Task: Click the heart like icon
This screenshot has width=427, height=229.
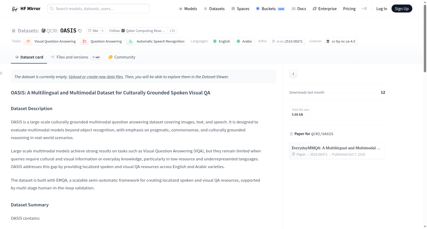Action: click(x=90, y=31)
